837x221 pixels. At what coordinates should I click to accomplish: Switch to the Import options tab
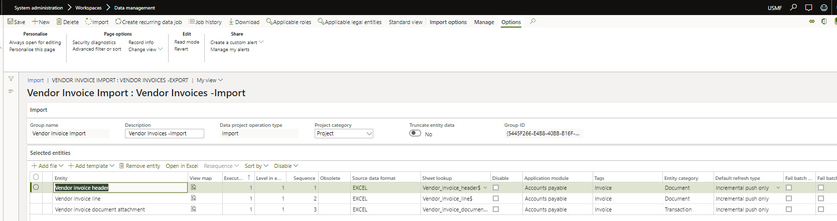[448, 22]
